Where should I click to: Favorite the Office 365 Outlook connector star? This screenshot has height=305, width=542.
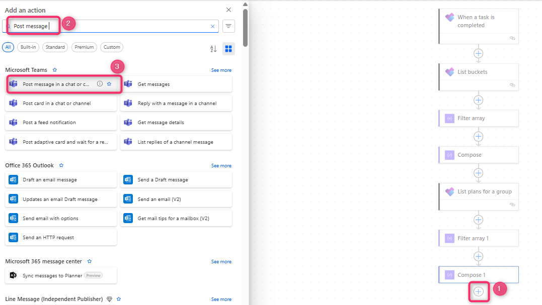[x=61, y=165]
